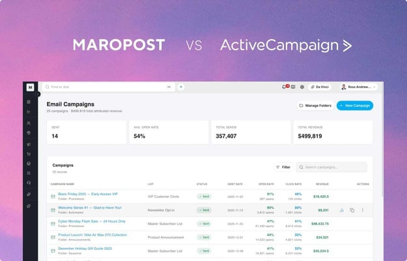Click the Search campaigns input field
407x261 pixels.
(x=331, y=167)
